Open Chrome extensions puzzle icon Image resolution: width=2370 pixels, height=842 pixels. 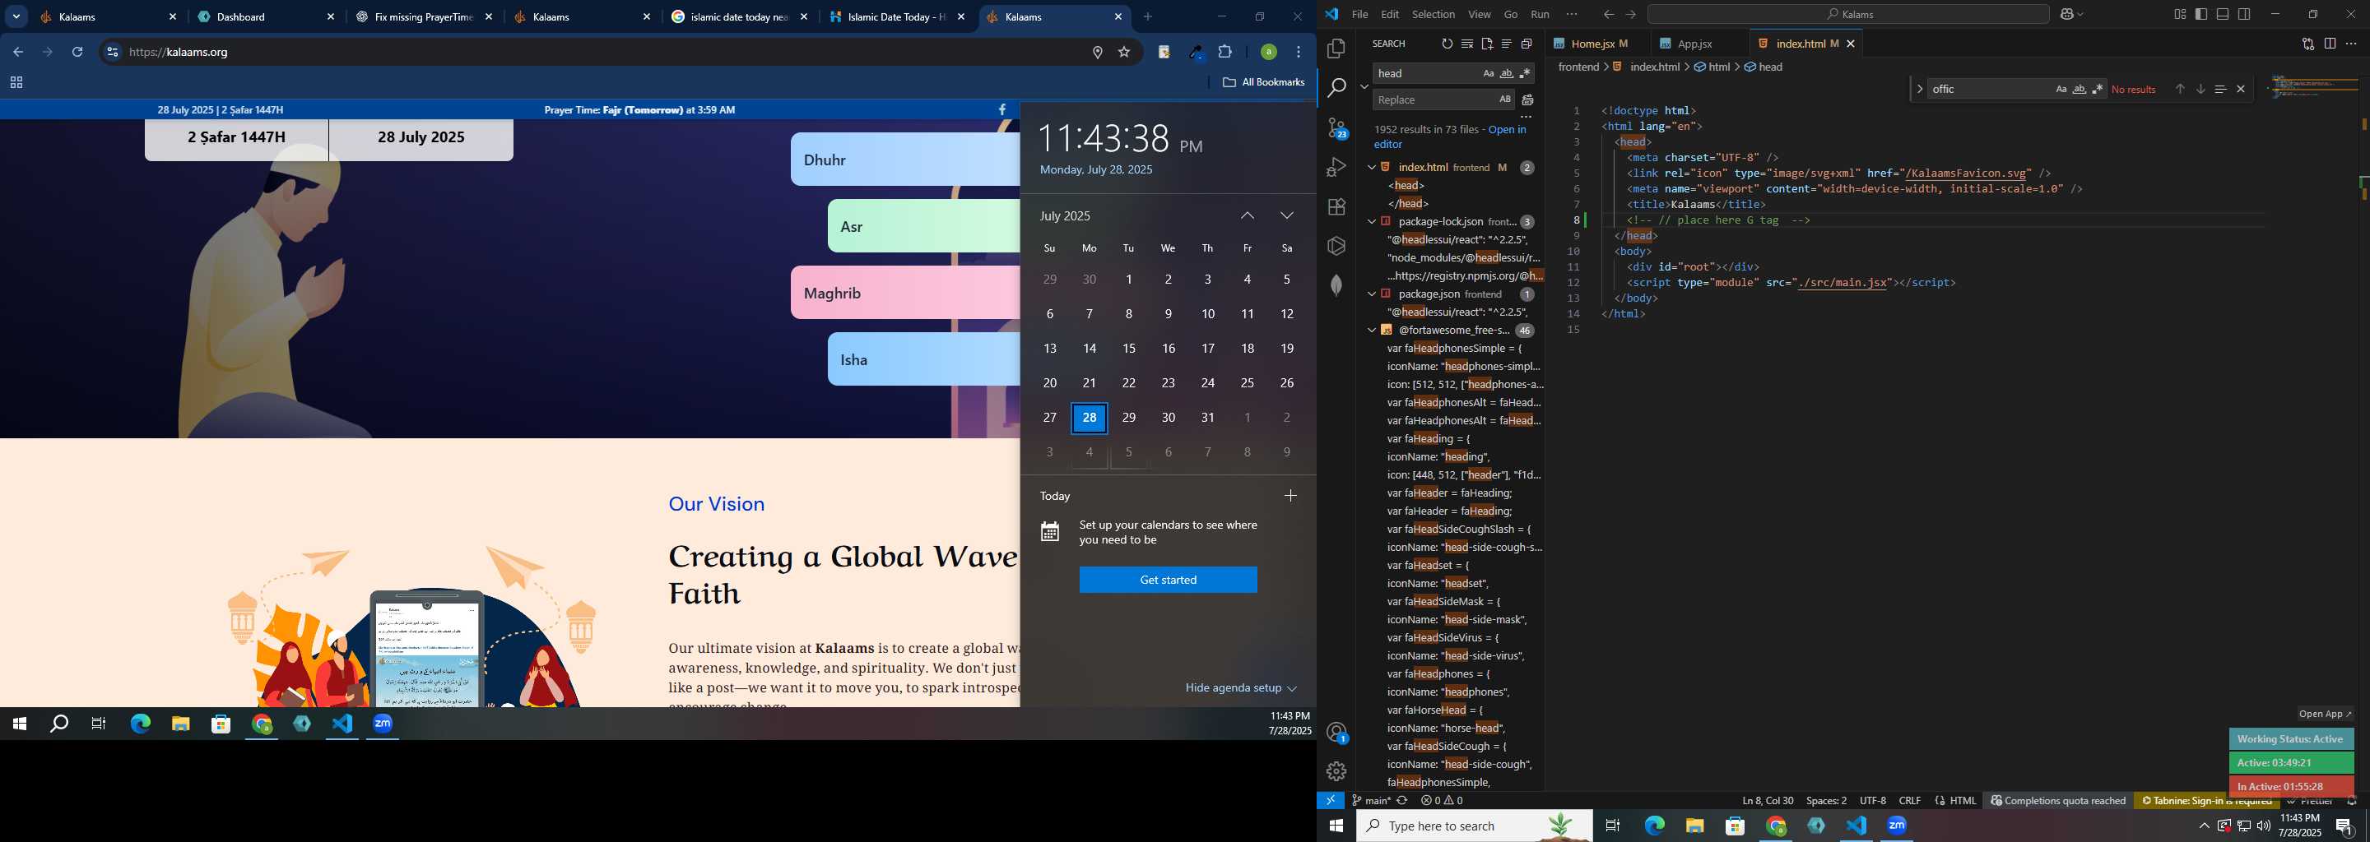tap(1224, 53)
